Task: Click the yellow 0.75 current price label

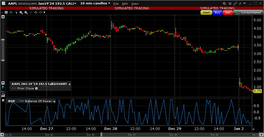Action: tap(257, 91)
